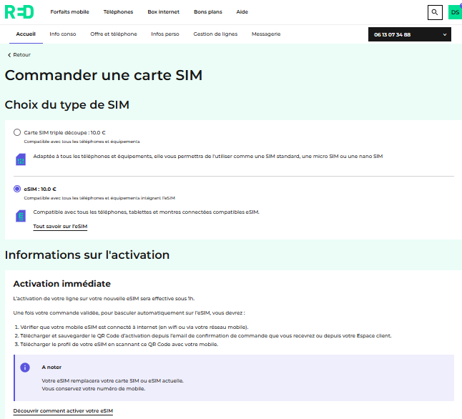This screenshot has height=419, width=462.
Task: Go to Gestion de lignes tab
Action: coord(215,34)
